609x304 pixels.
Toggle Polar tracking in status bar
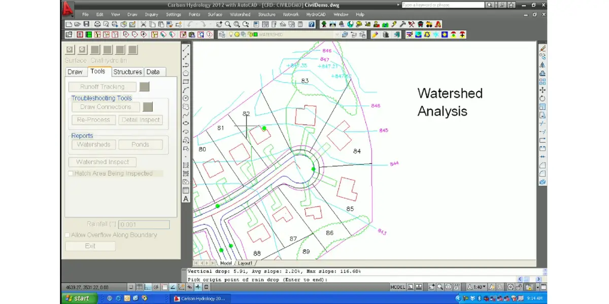point(156,287)
